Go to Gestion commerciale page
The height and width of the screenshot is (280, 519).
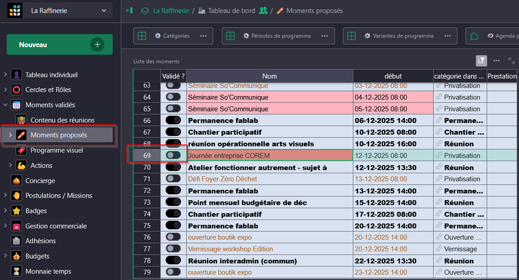[55, 226]
